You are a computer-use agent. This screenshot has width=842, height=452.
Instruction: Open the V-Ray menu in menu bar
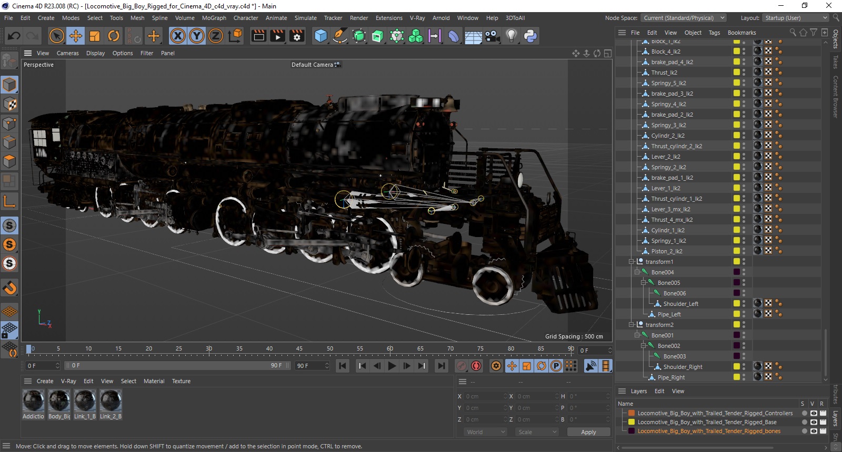click(417, 18)
